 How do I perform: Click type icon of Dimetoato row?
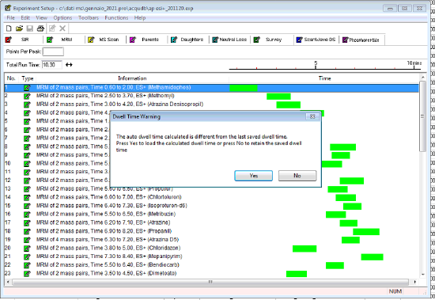click(27, 274)
